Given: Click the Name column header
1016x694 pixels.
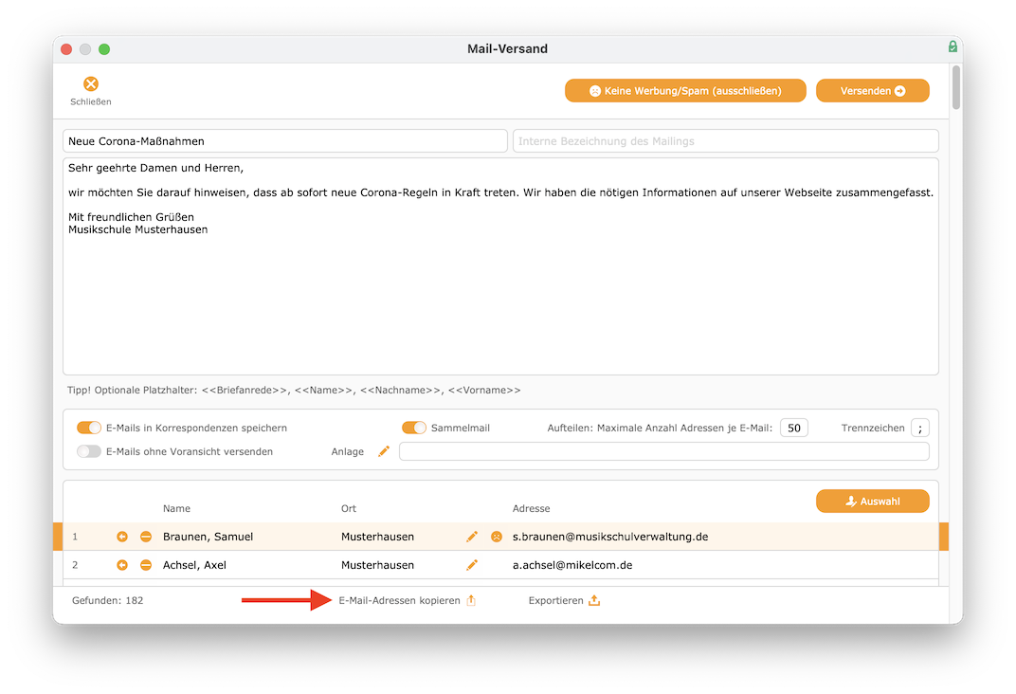Looking at the screenshot, I should 176,509.
